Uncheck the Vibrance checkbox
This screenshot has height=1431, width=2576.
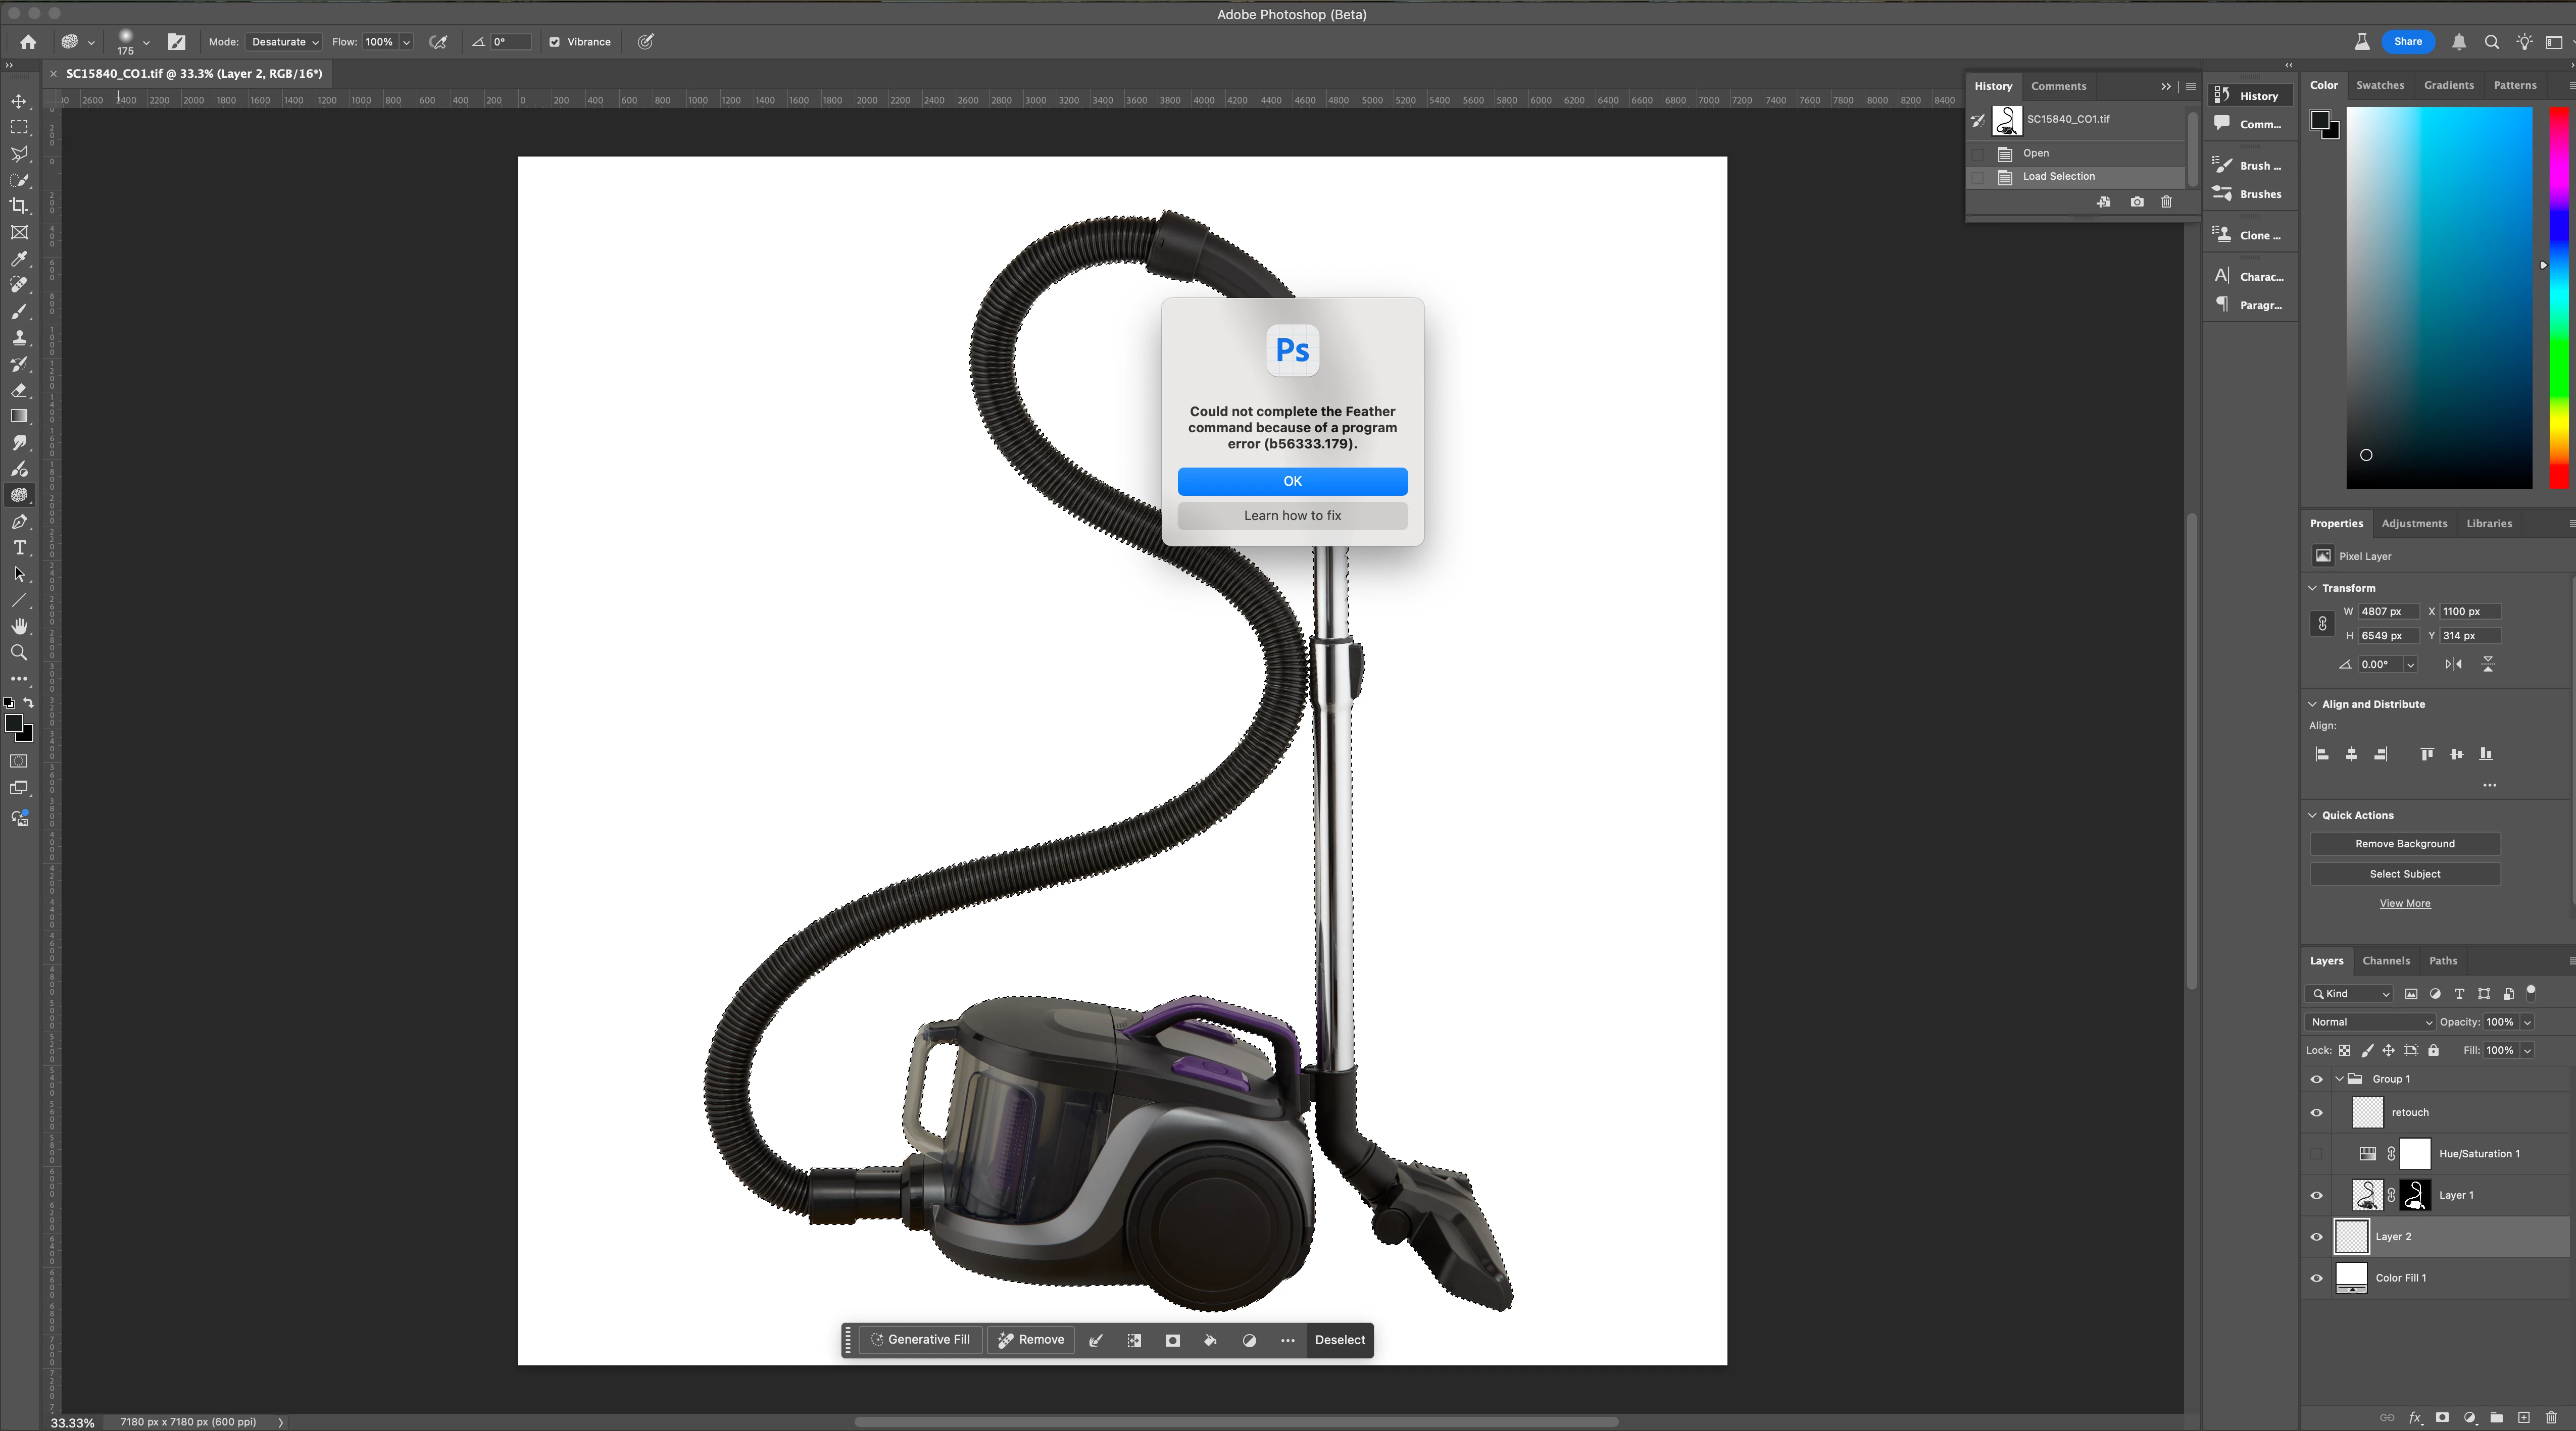click(x=555, y=42)
